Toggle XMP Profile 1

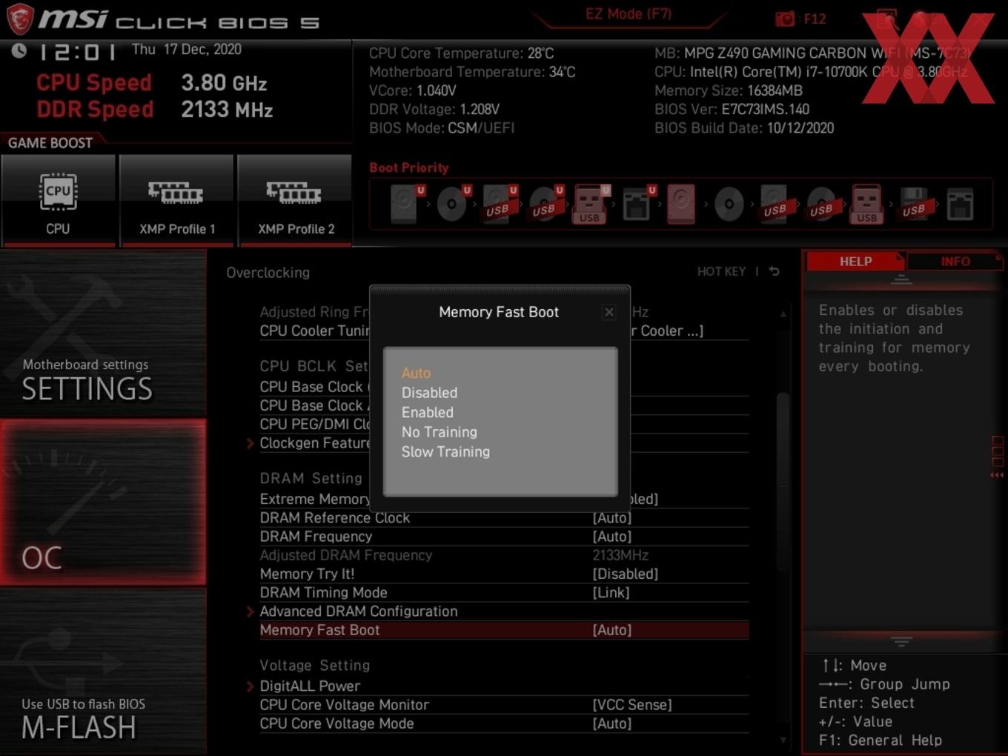point(176,200)
